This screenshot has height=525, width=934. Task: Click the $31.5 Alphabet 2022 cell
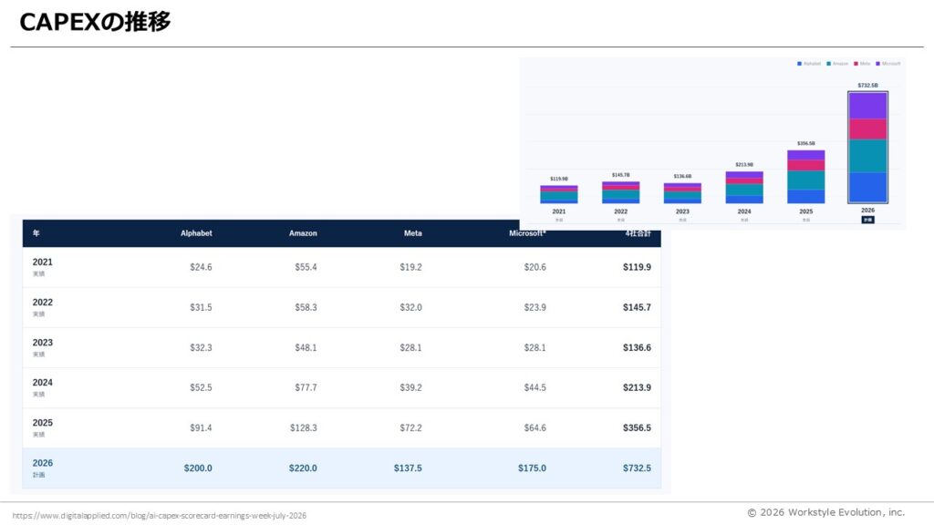201,308
